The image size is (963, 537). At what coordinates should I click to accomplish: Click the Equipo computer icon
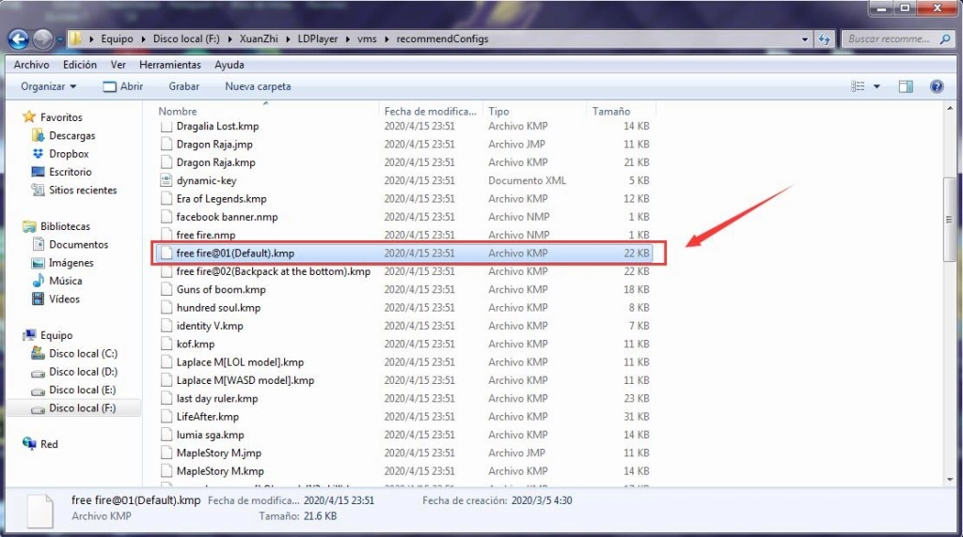[29, 335]
